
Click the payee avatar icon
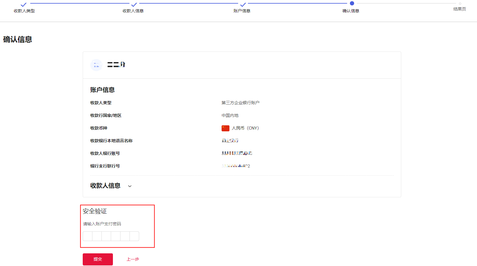[x=96, y=65]
